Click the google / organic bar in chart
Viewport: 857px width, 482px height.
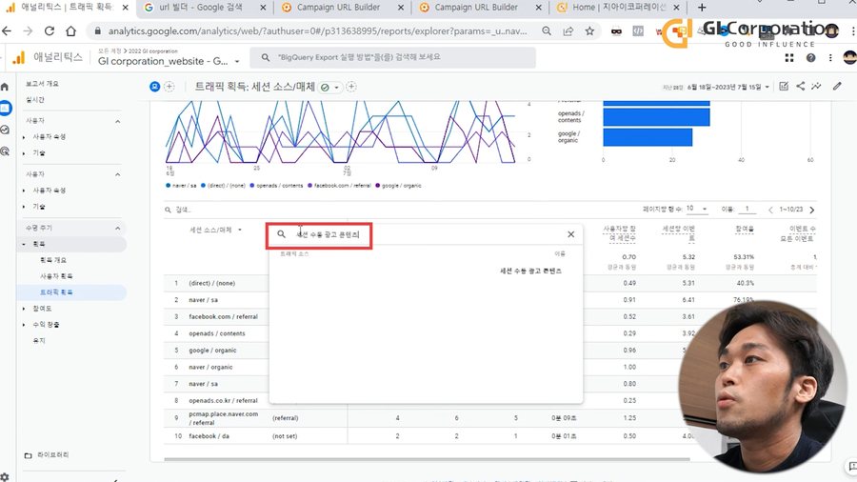pyautogui.click(x=648, y=137)
